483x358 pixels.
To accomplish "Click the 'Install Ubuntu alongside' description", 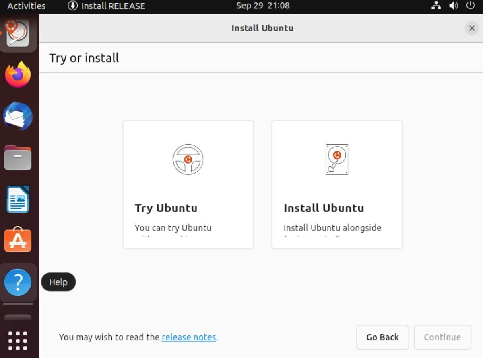I will tap(332, 228).
